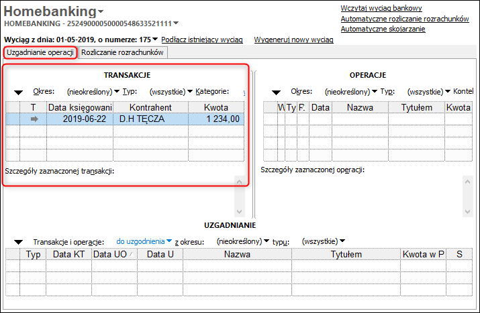
Task: Collapse the OPERACJE filter triangle
Action: 276,92
